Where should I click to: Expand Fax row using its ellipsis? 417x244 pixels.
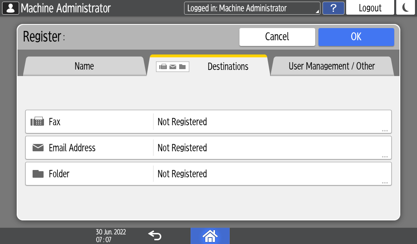click(384, 131)
